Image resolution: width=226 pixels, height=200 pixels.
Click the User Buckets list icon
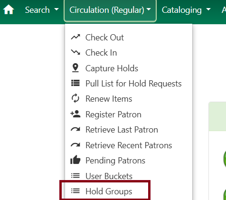coord(75,176)
